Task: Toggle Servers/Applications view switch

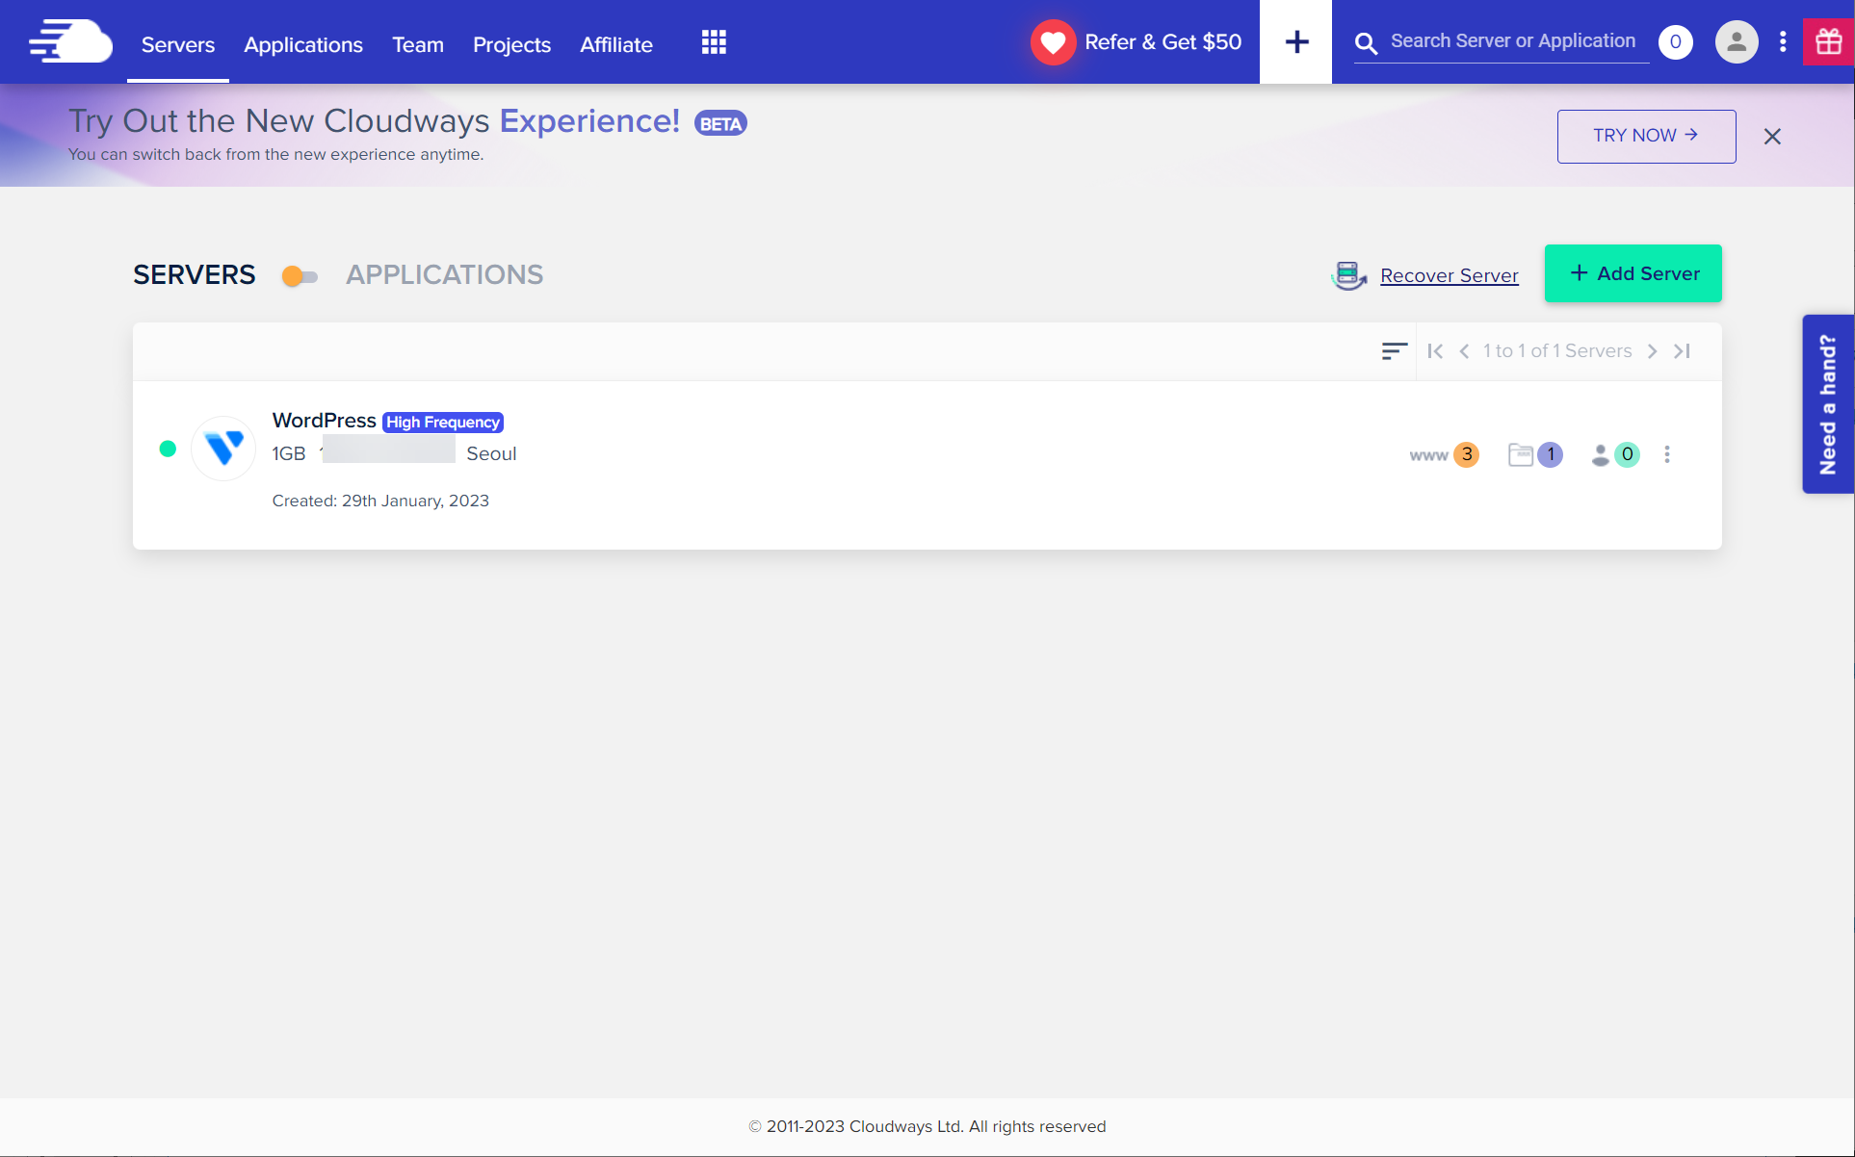Action: point(300,276)
